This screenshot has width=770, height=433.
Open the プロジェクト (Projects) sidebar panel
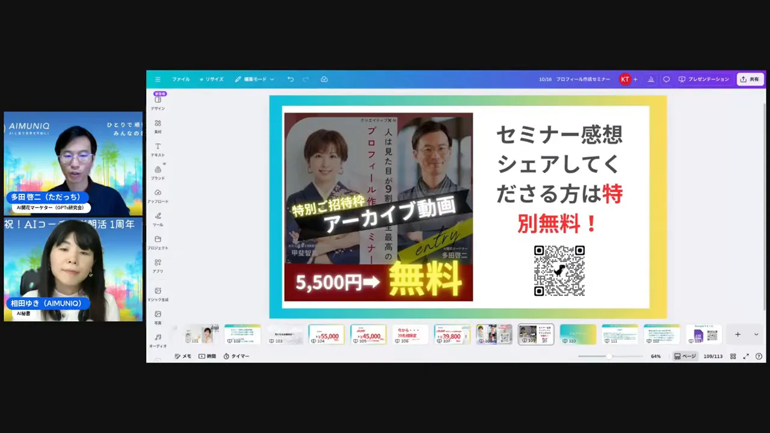158,243
